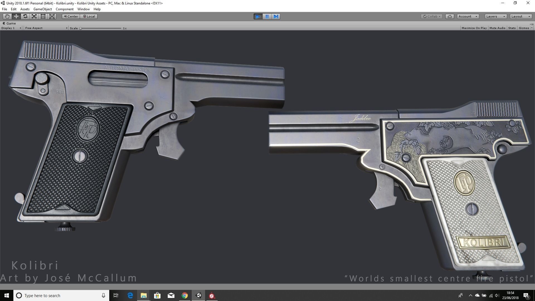The width and height of the screenshot is (535, 301).
Task: Open the volume control
Action: [x=497, y=295]
